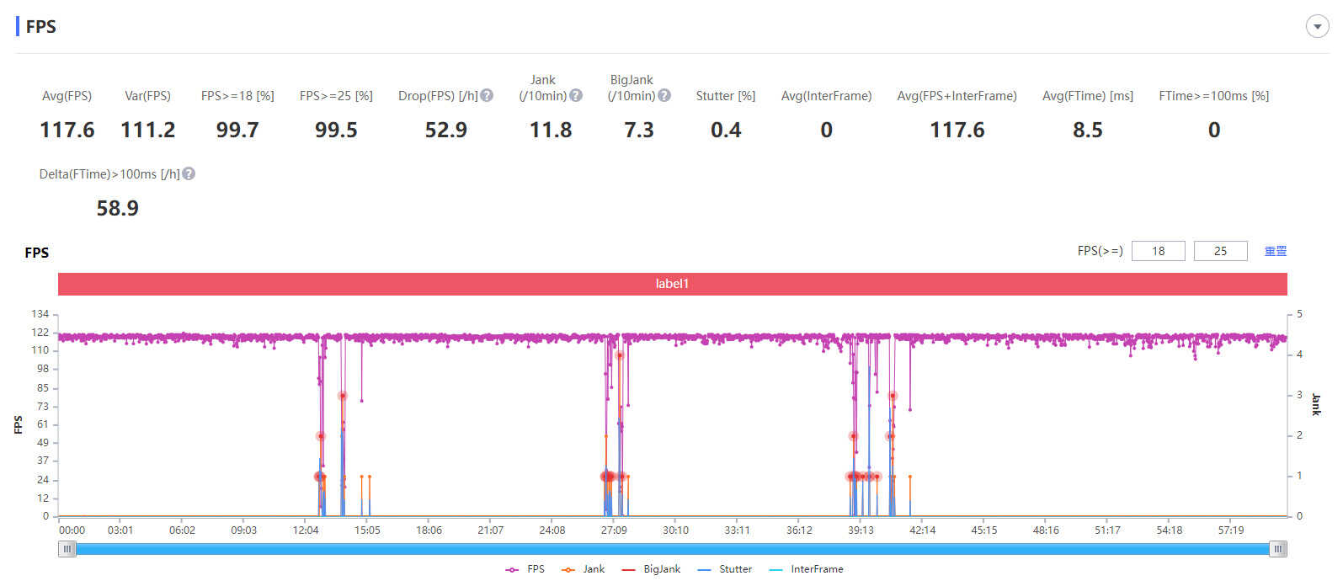Click the FPS section title at top
This screenshot has width=1343, height=581.
pyautogui.click(x=40, y=26)
